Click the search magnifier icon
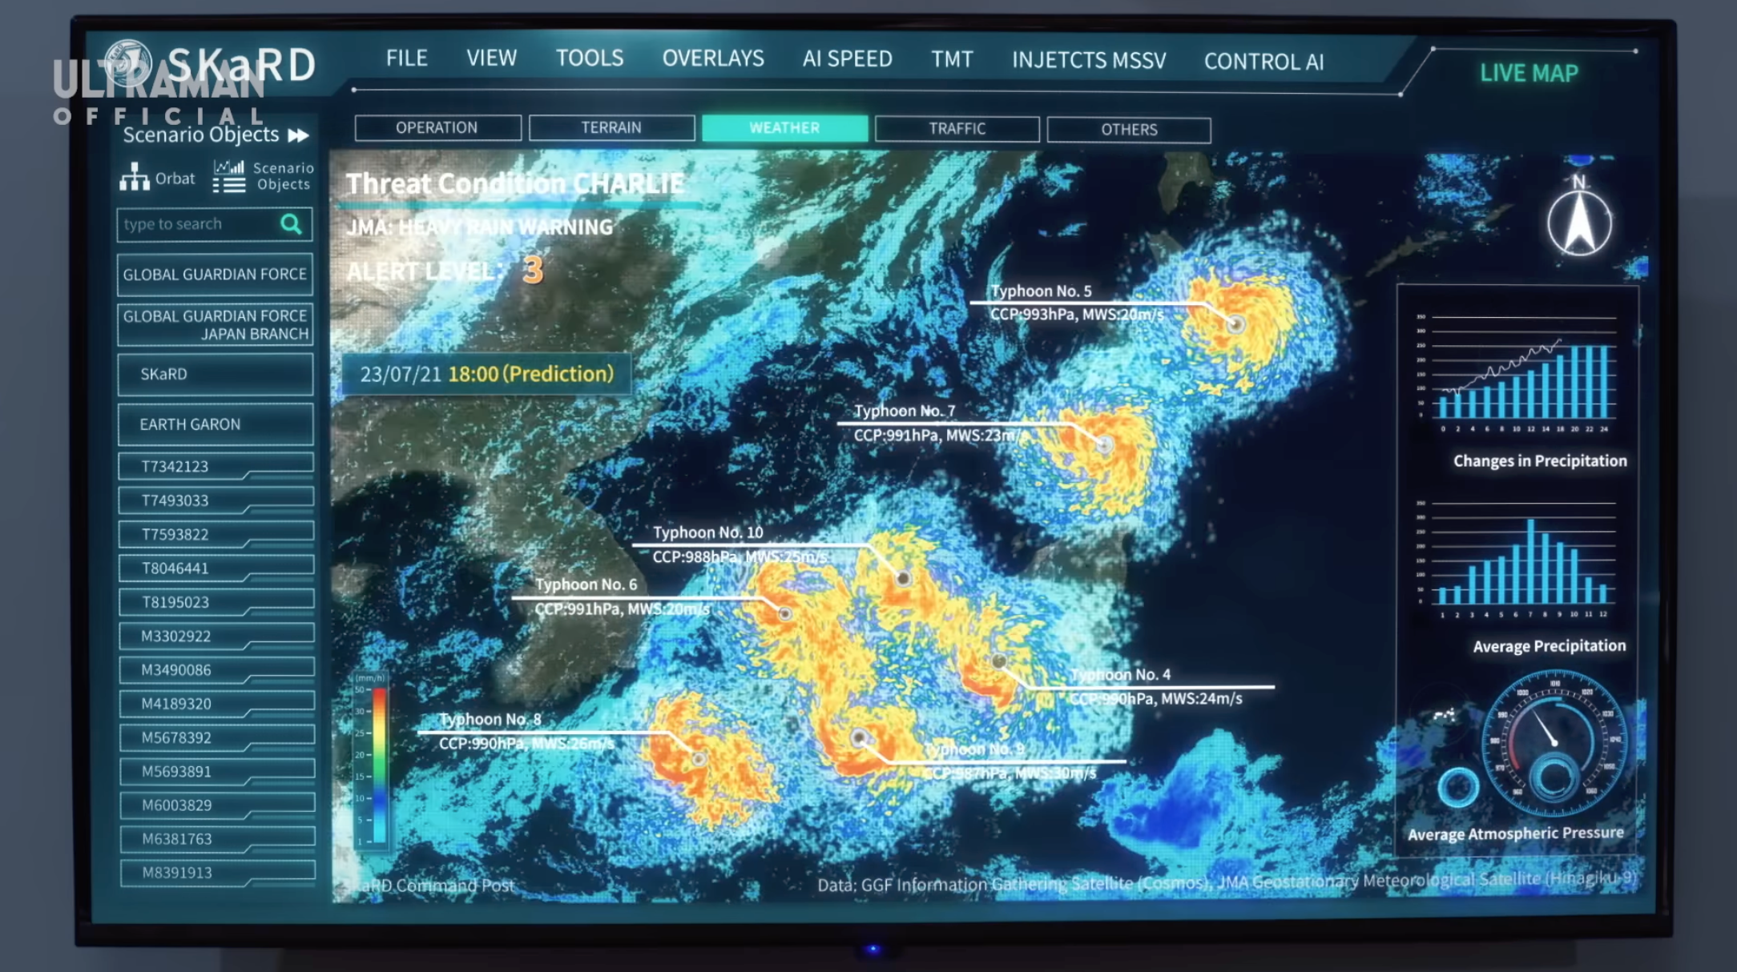1737x972 pixels. click(x=292, y=224)
